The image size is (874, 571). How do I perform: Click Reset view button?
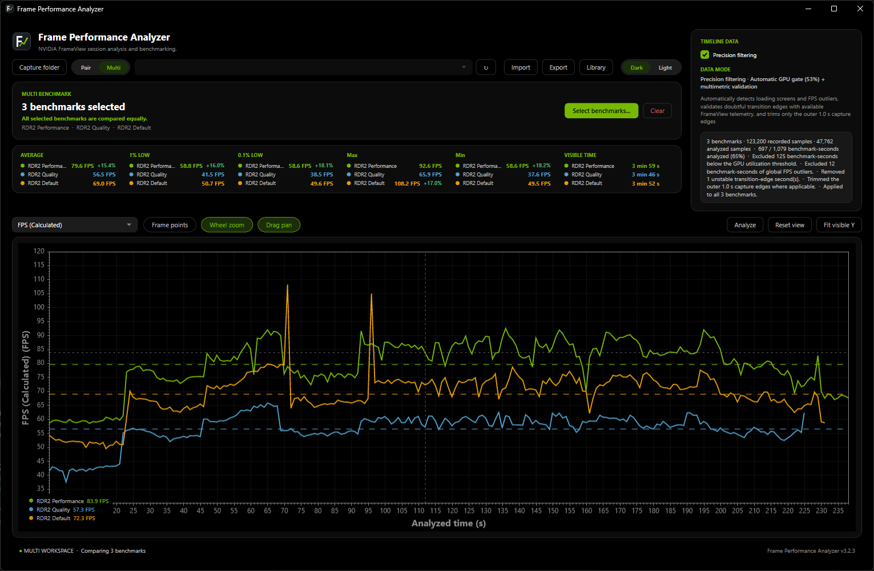(790, 225)
